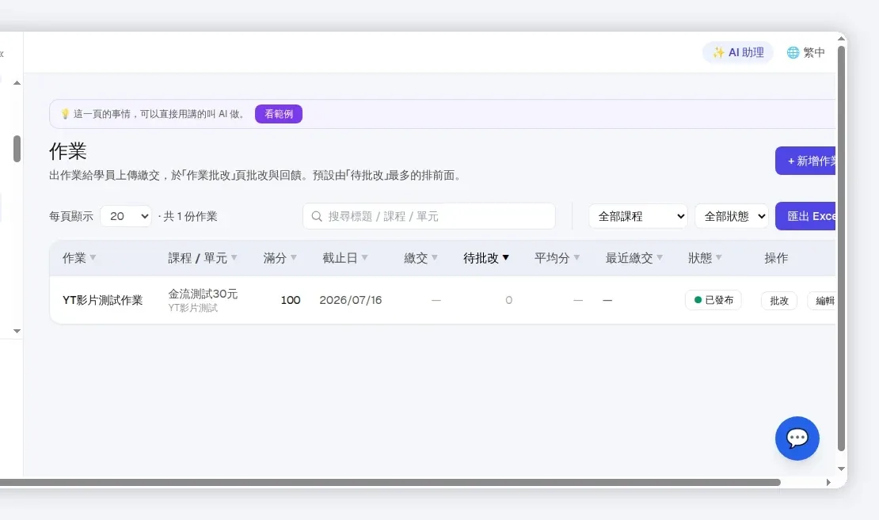Screen dimensions: 879x520
Task: Click the 共 1 份作業 count text
Action: click(x=190, y=216)
